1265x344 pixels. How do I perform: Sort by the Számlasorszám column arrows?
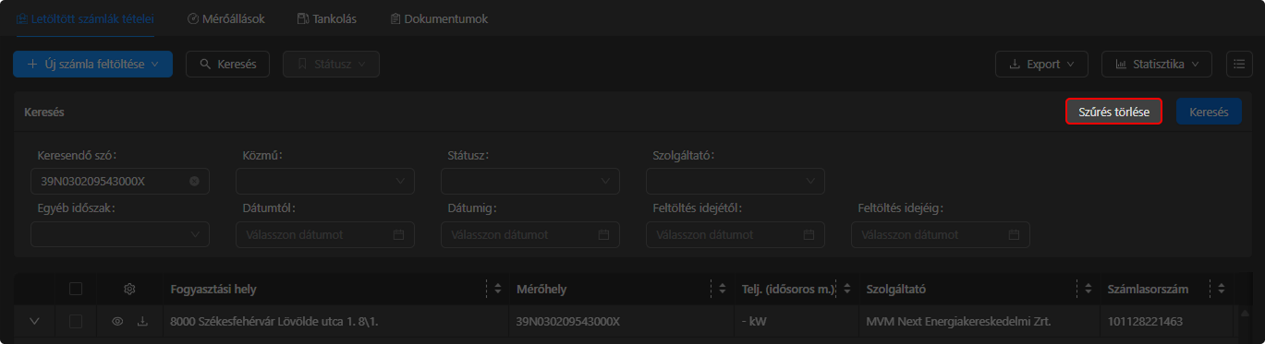click(x=1222, y=289)
